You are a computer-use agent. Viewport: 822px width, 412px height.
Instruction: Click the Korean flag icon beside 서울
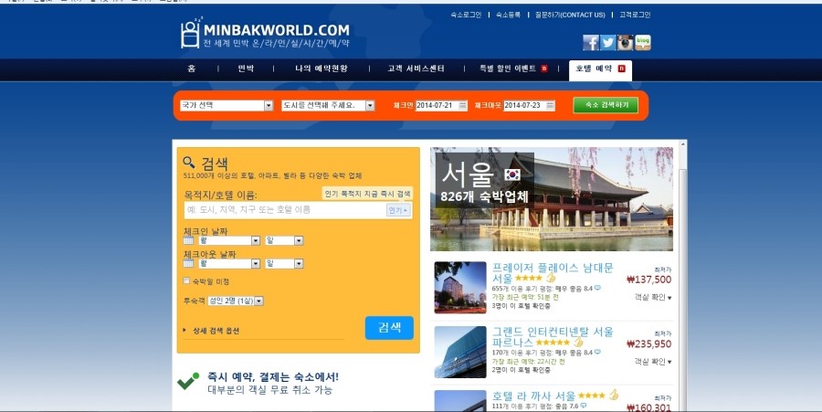tap(512, 174)
